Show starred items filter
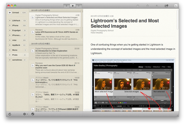 tap(66, 6)
